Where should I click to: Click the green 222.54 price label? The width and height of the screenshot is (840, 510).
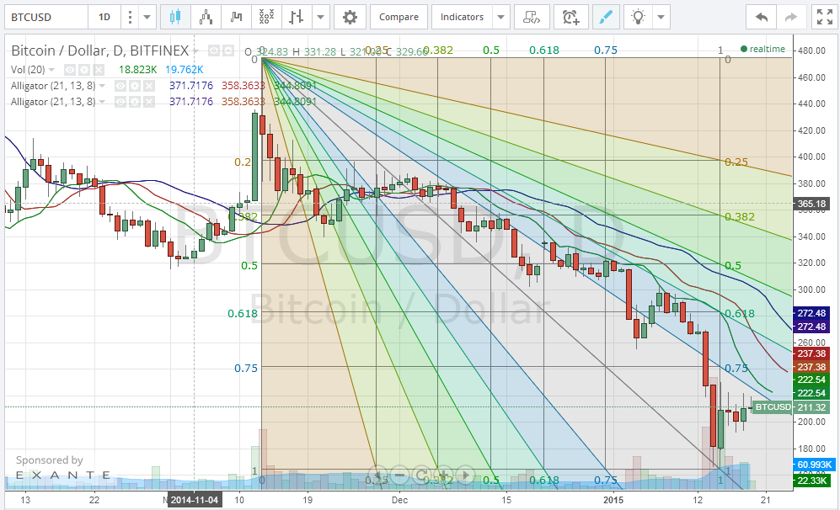coord(811,380)
